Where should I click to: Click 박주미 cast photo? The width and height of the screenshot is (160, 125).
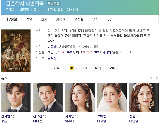click(80, 98)
